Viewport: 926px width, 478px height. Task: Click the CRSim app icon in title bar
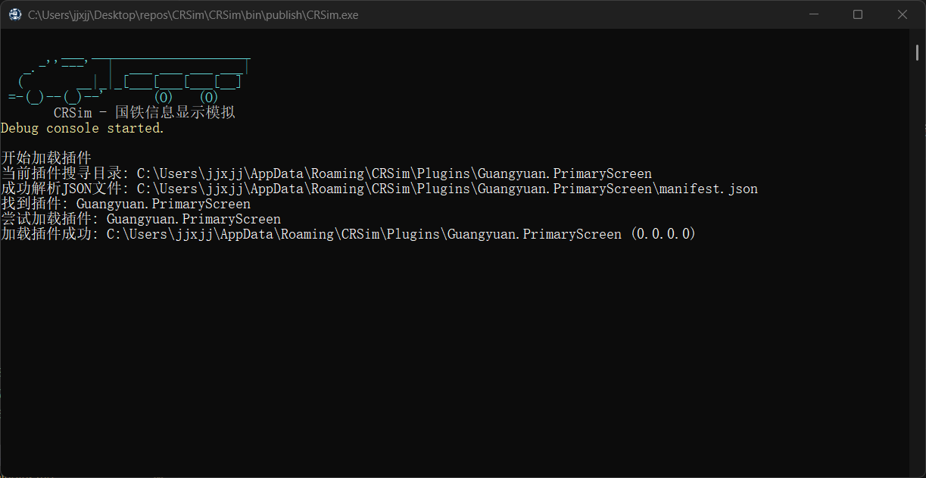pos(14,14)
